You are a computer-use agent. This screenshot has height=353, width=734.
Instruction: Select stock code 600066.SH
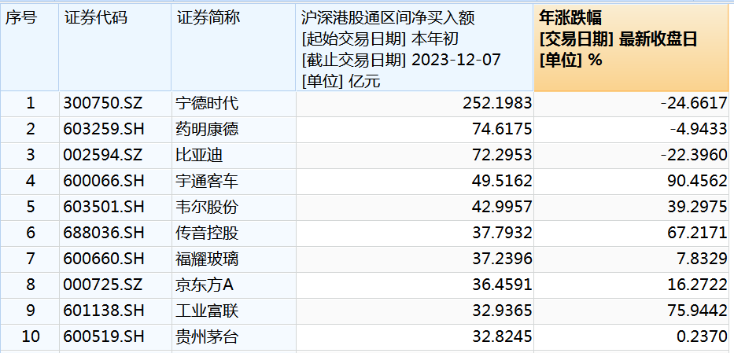coord(104,181)
